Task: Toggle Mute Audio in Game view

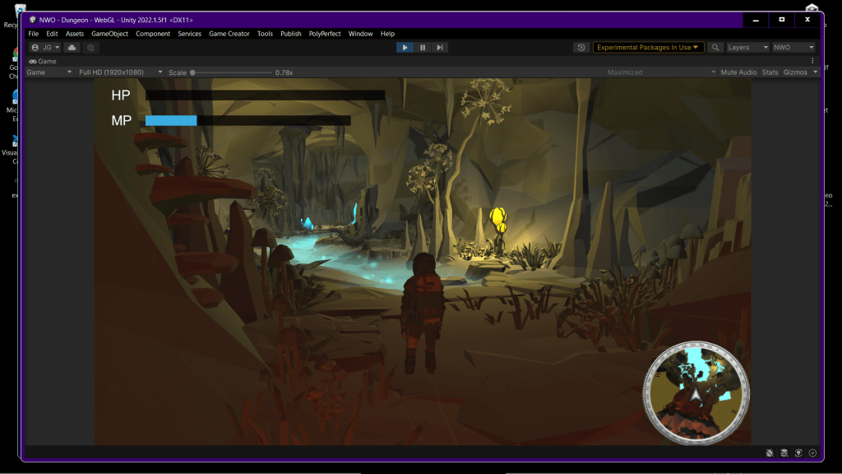Action: pyautogui.click(x=738, y=72)
